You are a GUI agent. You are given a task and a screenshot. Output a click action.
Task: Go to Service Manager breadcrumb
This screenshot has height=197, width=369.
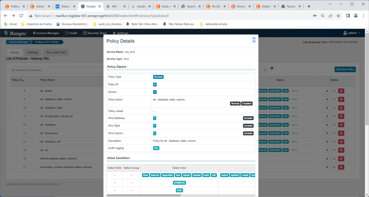[18, 42]
